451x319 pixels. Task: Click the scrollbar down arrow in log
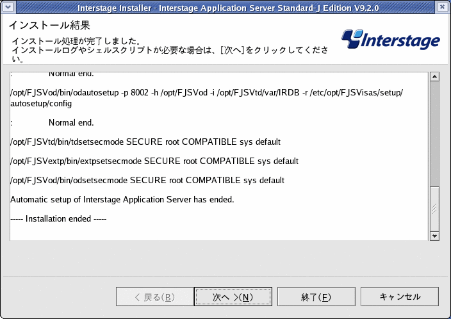click(x=434, y=236)
